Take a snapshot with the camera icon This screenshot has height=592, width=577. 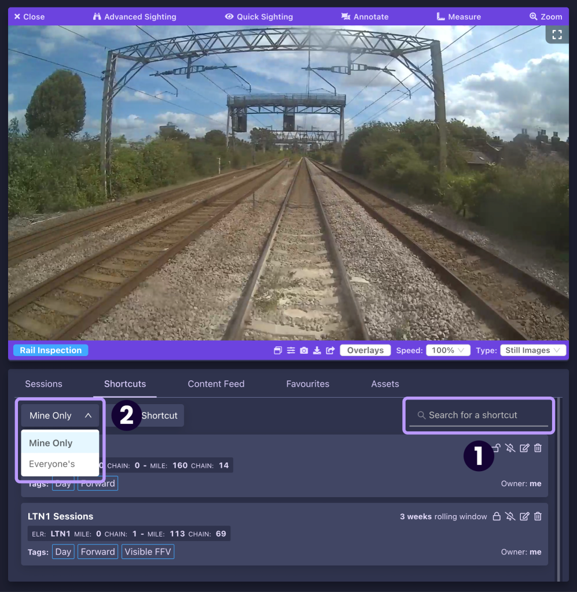pos(304,350)
